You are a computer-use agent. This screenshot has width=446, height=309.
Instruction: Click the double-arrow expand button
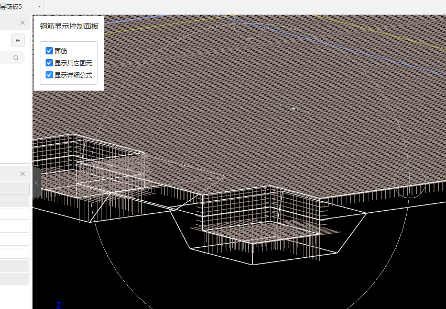[x=18, y=40]
